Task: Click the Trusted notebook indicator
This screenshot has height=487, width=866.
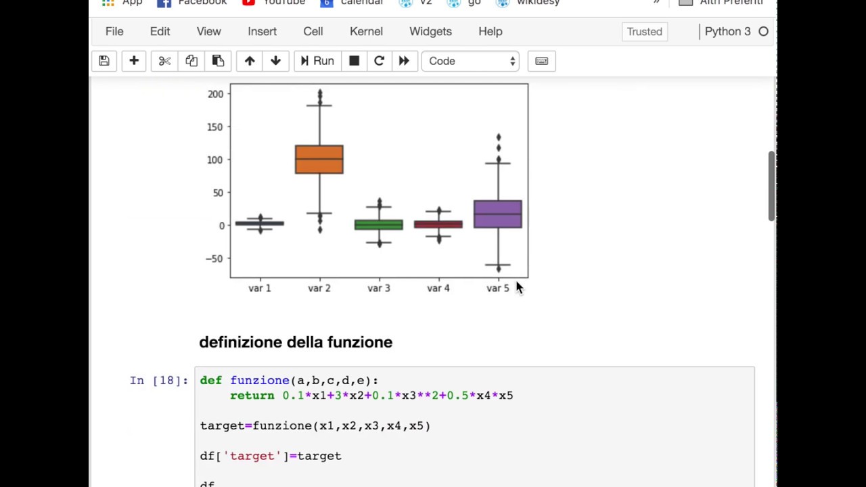Action: (644, 31)
